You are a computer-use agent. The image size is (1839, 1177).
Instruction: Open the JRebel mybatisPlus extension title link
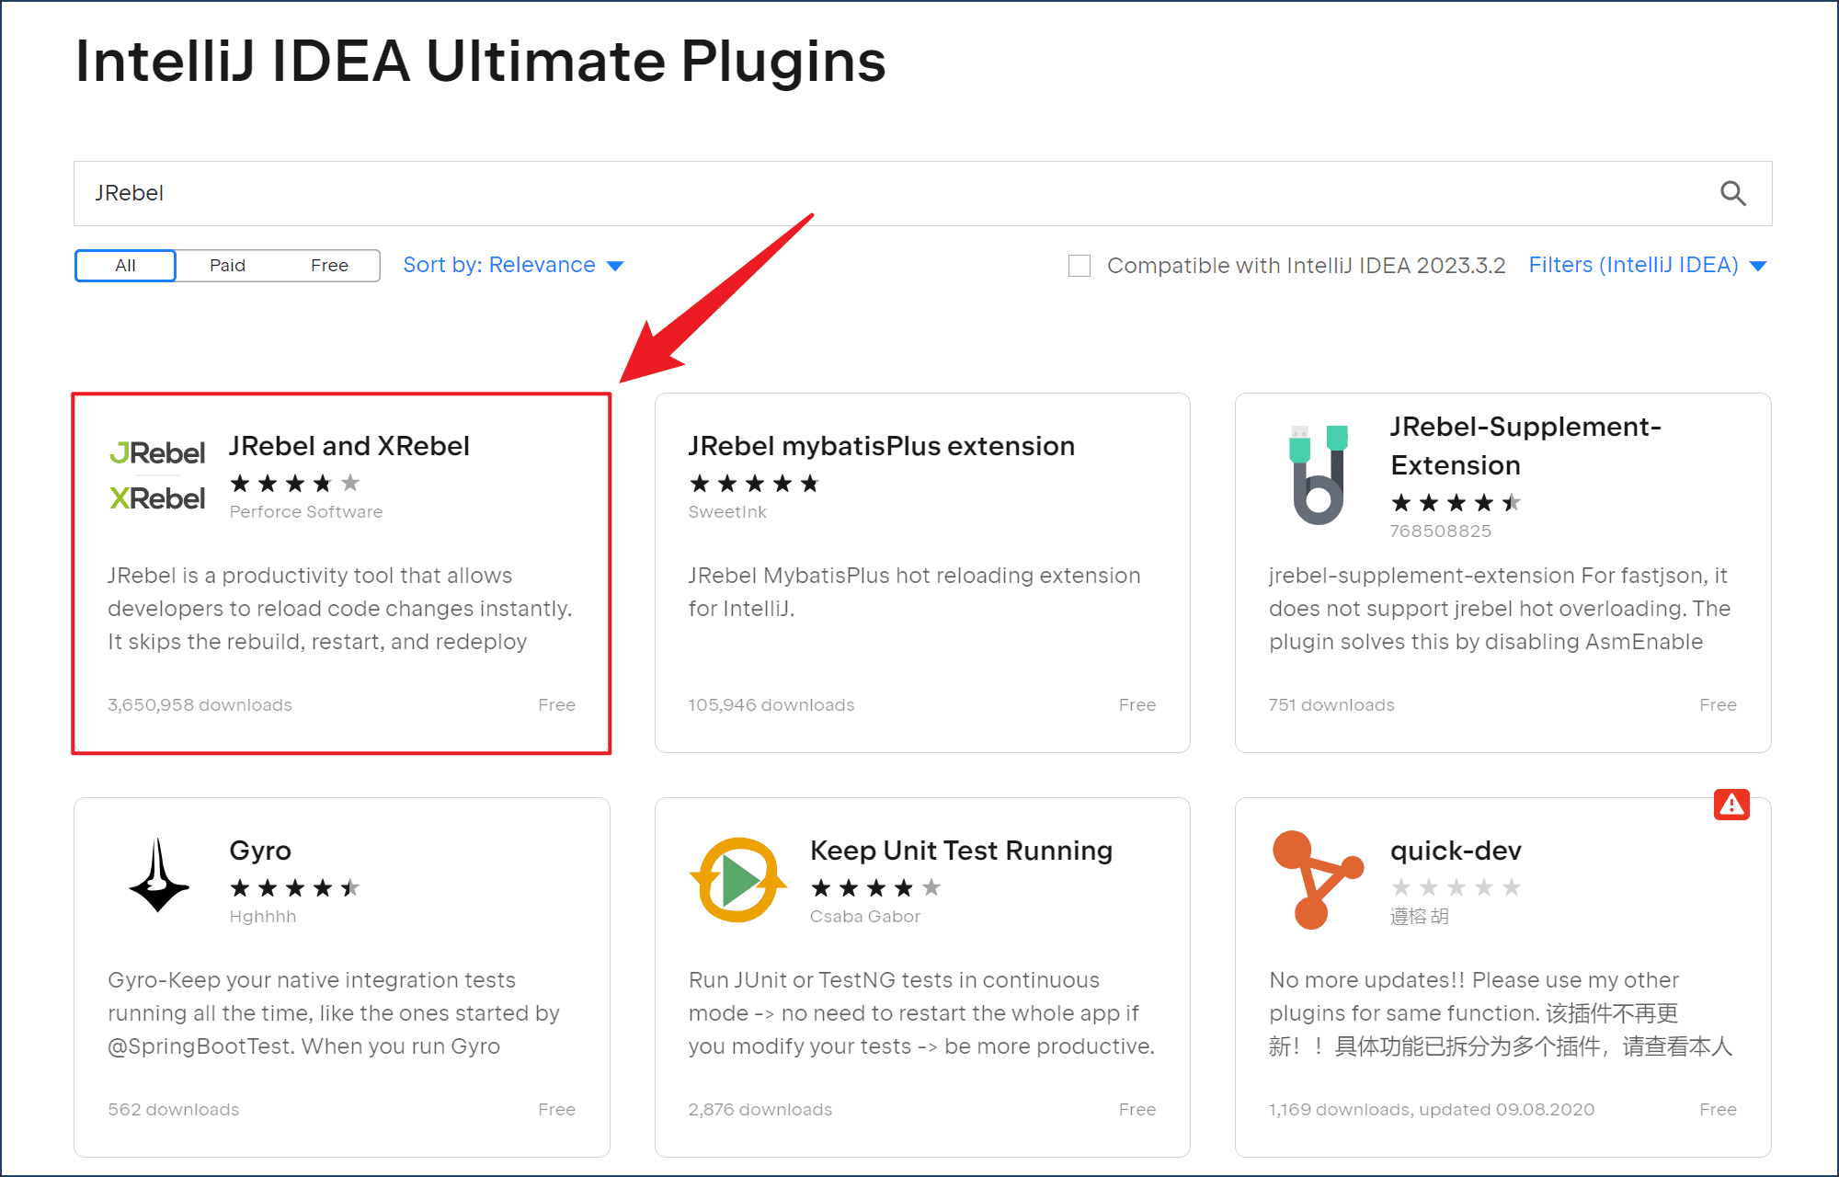881,446
